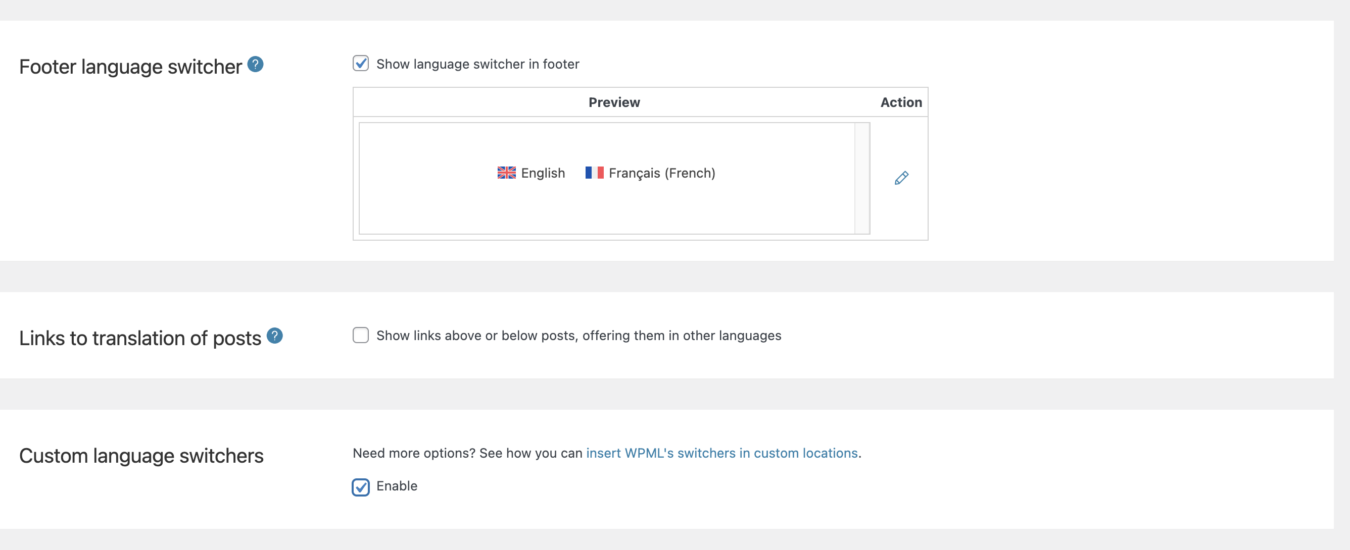Open help tooltip for Links to translation of posts
Viewport: 1350px width, 550px height.
pos(275,336)
